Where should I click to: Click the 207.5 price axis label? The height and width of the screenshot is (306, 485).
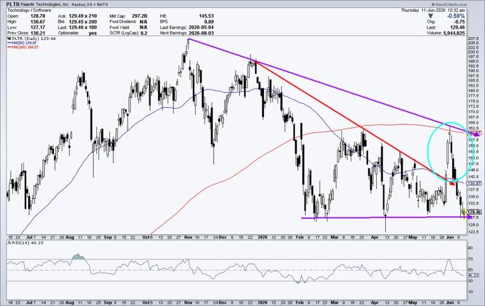pos(474,38)
